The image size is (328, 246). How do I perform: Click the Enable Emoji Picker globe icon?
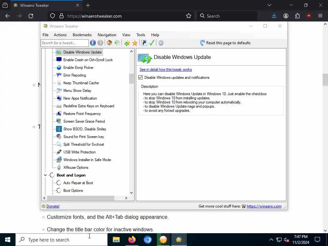point(59,67)
